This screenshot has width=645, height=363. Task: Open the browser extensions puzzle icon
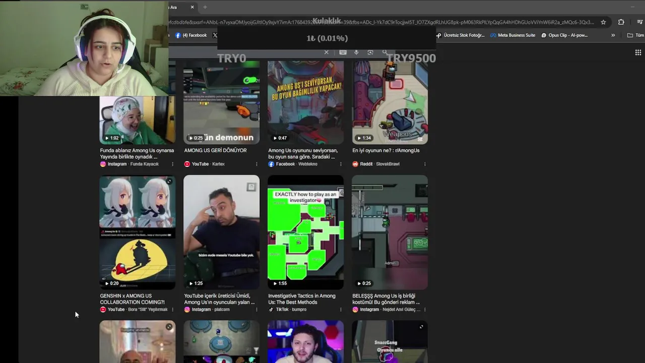(621, 22)
